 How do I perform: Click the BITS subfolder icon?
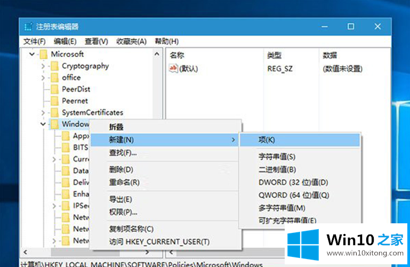(66, 147)
